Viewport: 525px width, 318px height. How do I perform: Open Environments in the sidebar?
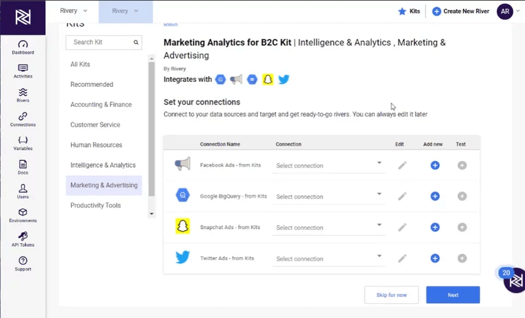23,215
